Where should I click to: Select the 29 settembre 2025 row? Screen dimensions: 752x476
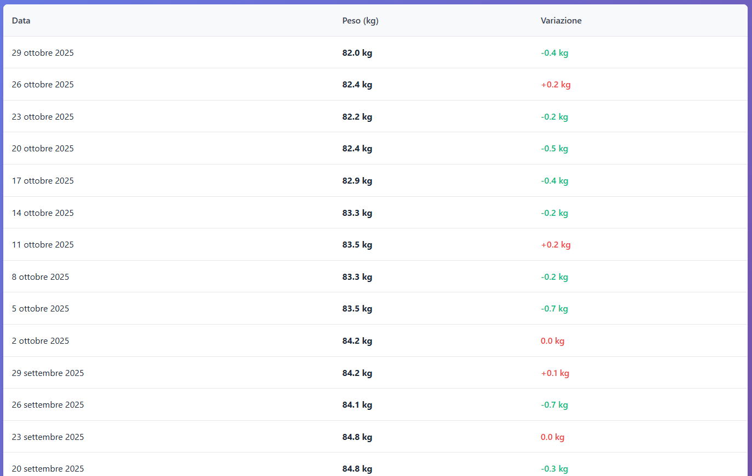click(48, 373)
